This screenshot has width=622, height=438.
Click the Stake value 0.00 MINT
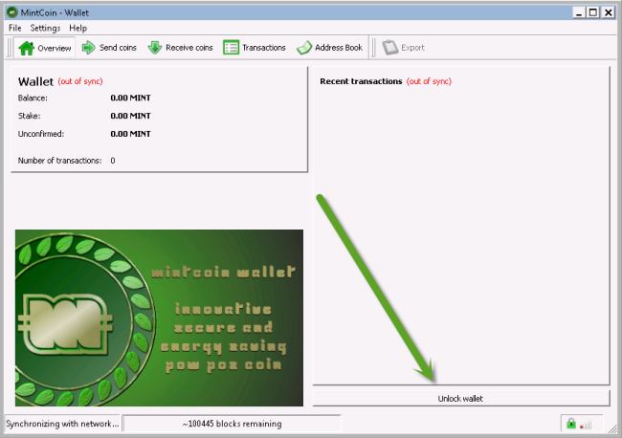pyautogui.click(x=130, y=116)
